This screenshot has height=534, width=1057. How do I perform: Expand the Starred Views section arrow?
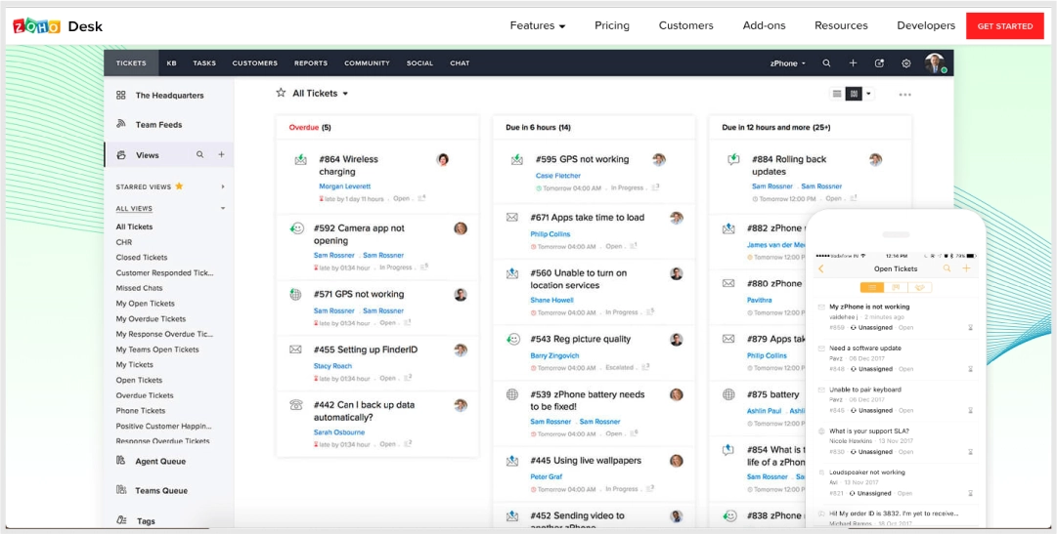(223, 186)
